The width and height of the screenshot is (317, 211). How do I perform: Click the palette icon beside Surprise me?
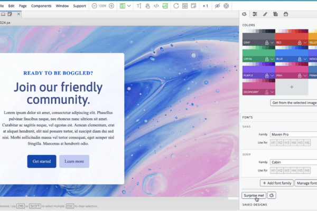pos(272,196)
